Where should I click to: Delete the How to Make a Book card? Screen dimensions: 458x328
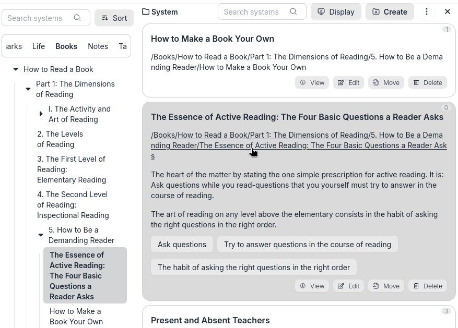point(428,82)
